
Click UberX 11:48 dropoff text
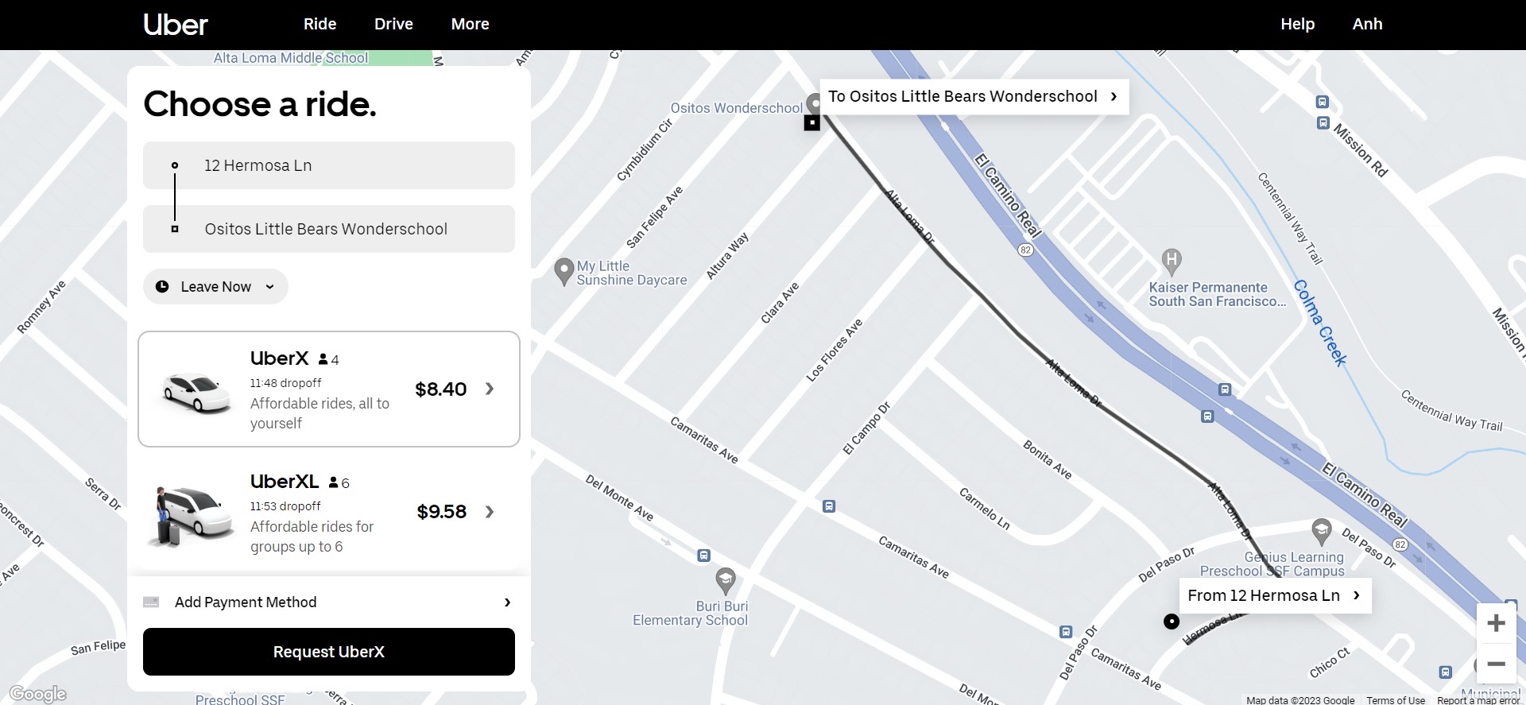(x=285, y=383)
